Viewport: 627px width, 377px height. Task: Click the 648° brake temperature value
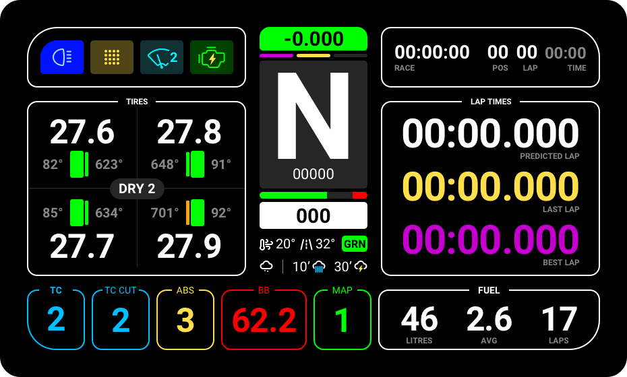tap(165, 164)
